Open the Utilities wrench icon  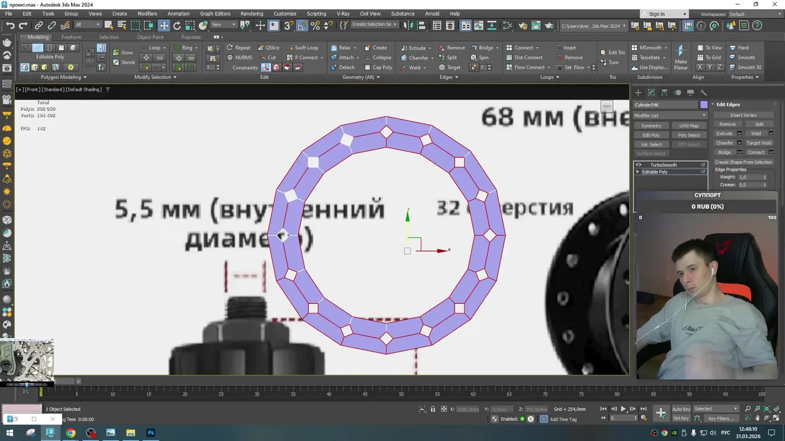[703, 92]
